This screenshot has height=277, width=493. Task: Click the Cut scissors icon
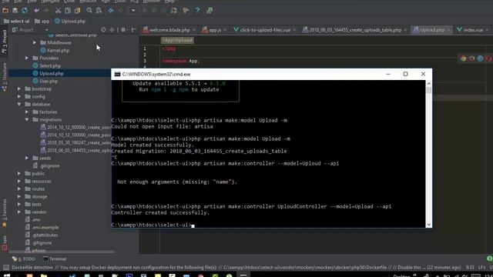click(x=58, y=10)
